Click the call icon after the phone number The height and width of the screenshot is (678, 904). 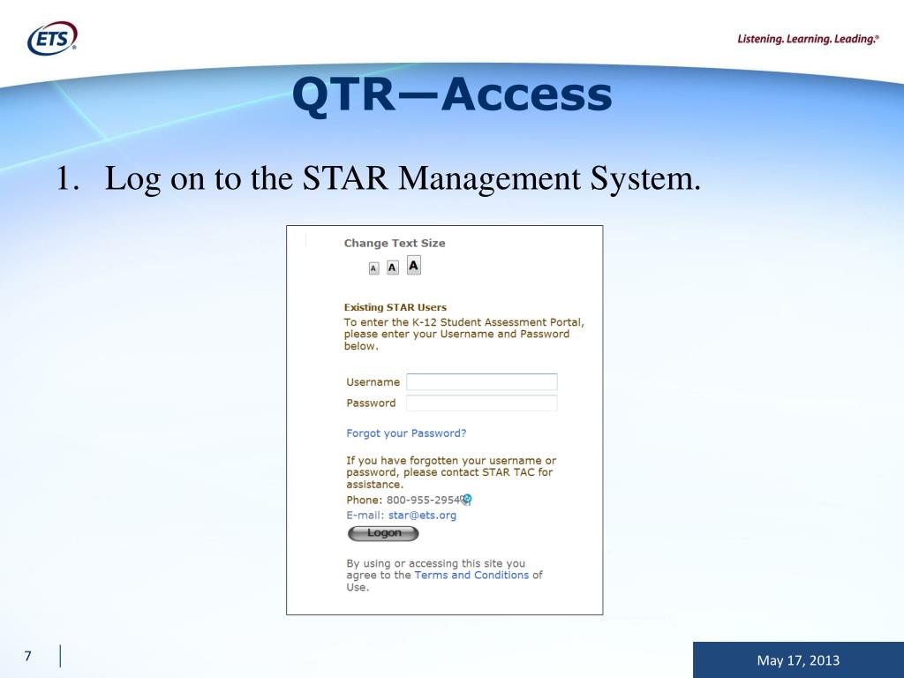pyautogui.click(x=467, y=500)
